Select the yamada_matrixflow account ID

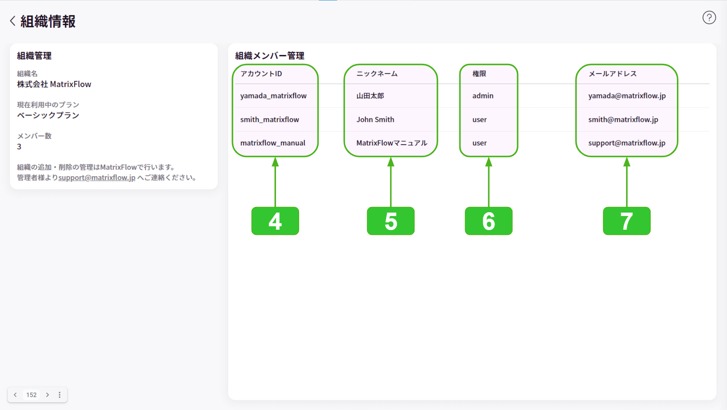(x=273, y=96)
